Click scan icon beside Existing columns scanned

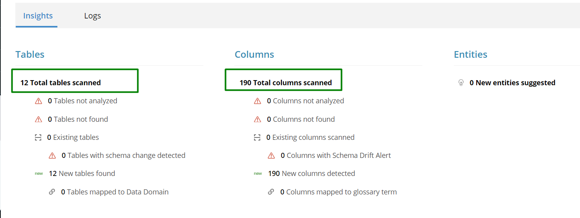[257, 137]
